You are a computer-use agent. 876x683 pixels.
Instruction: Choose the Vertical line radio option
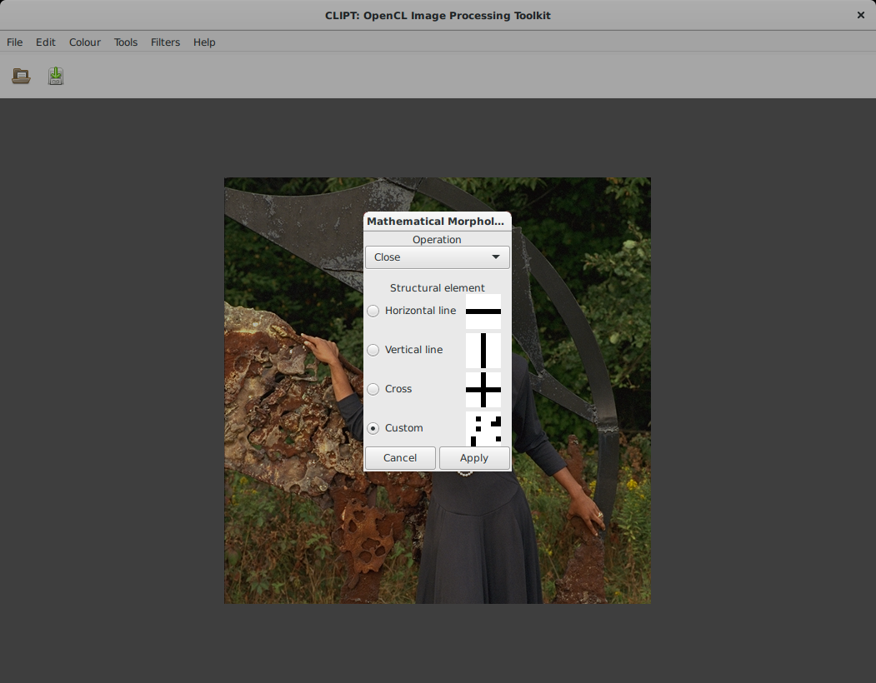[x=373, y=351]
